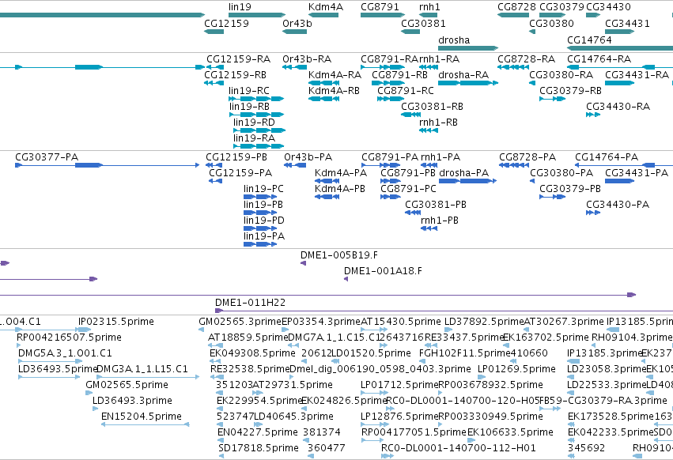673x460 pixels.
Task: Click the gene label reading exactly "CG30381"
Action: [x=423, y=23]
